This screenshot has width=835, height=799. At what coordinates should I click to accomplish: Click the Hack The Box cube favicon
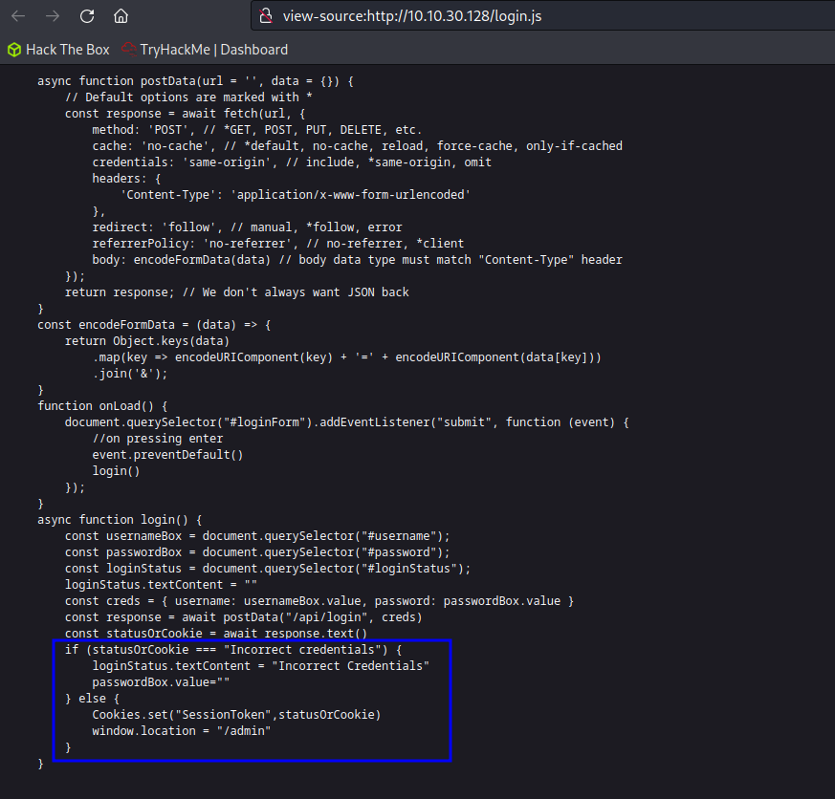pyautogui.click(x=14, y=50)
